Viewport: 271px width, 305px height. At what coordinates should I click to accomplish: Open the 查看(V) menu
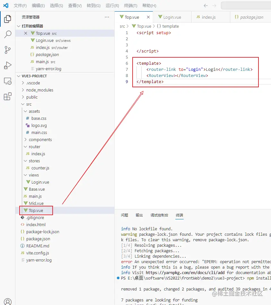75,6
